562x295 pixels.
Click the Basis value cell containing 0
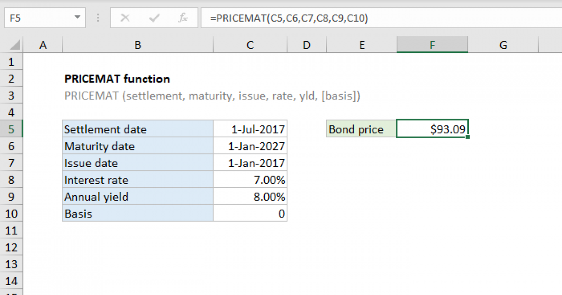pos(250,214)
